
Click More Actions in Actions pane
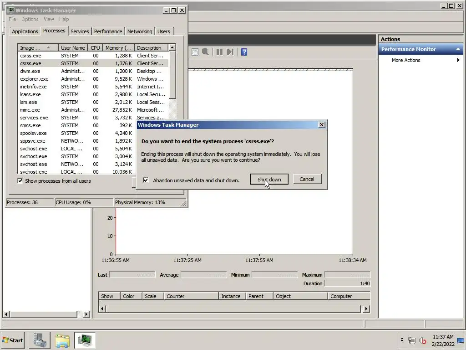pos(405,60)
